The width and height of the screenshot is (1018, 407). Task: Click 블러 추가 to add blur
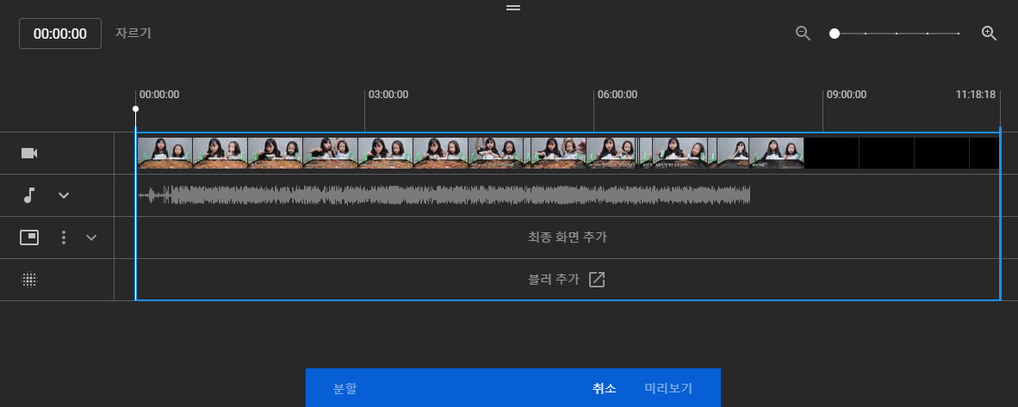[554, 280]
